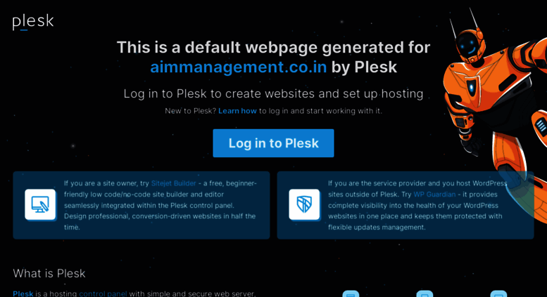Open the control panel link

coord(103,293)
